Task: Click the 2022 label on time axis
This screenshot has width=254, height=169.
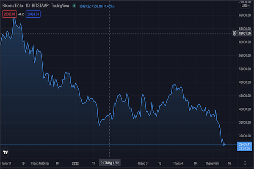Action: click(x=75, y=163)
